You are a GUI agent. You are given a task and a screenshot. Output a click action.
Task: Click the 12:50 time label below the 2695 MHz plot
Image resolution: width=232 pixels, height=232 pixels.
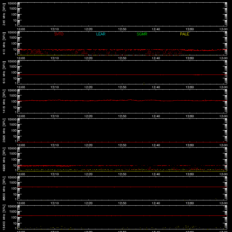coord(190,145)
